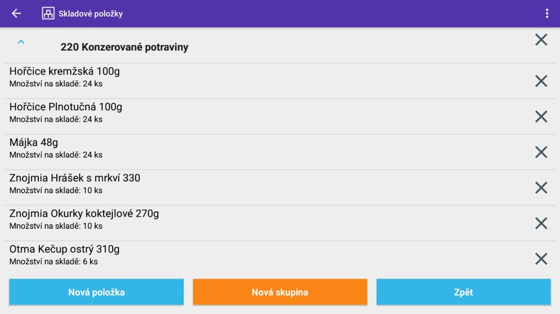Go back using the arrow icon

pyautogui.click(x=16, y=14)
